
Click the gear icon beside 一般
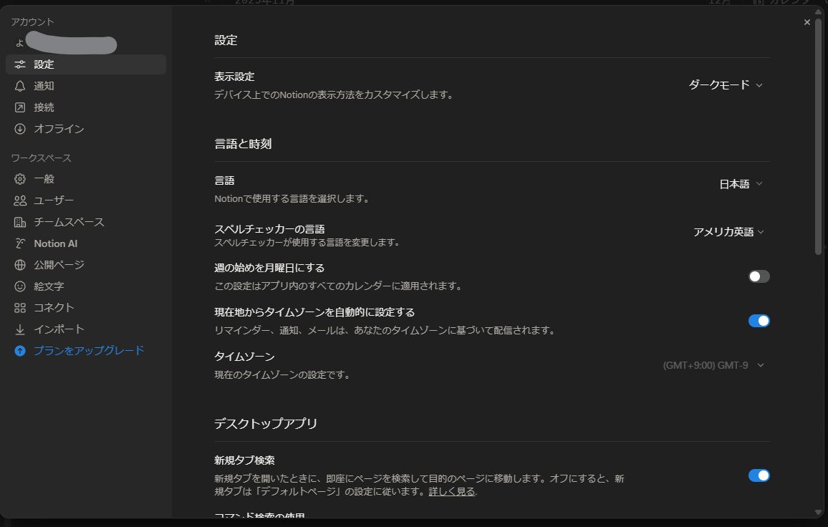point(20,179)
